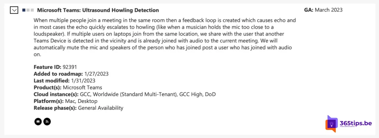Click the 365tips lightbulb logo icon
This screenshot has height=138, width=379.
(x=332, y=124)
